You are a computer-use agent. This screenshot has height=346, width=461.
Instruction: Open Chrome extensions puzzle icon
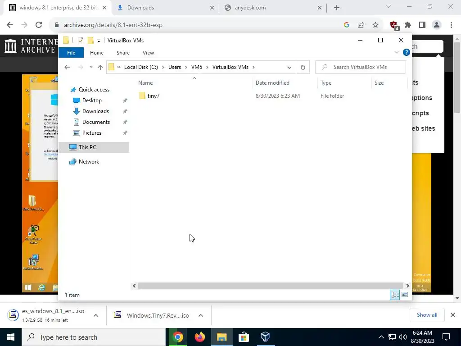(408, 25)
